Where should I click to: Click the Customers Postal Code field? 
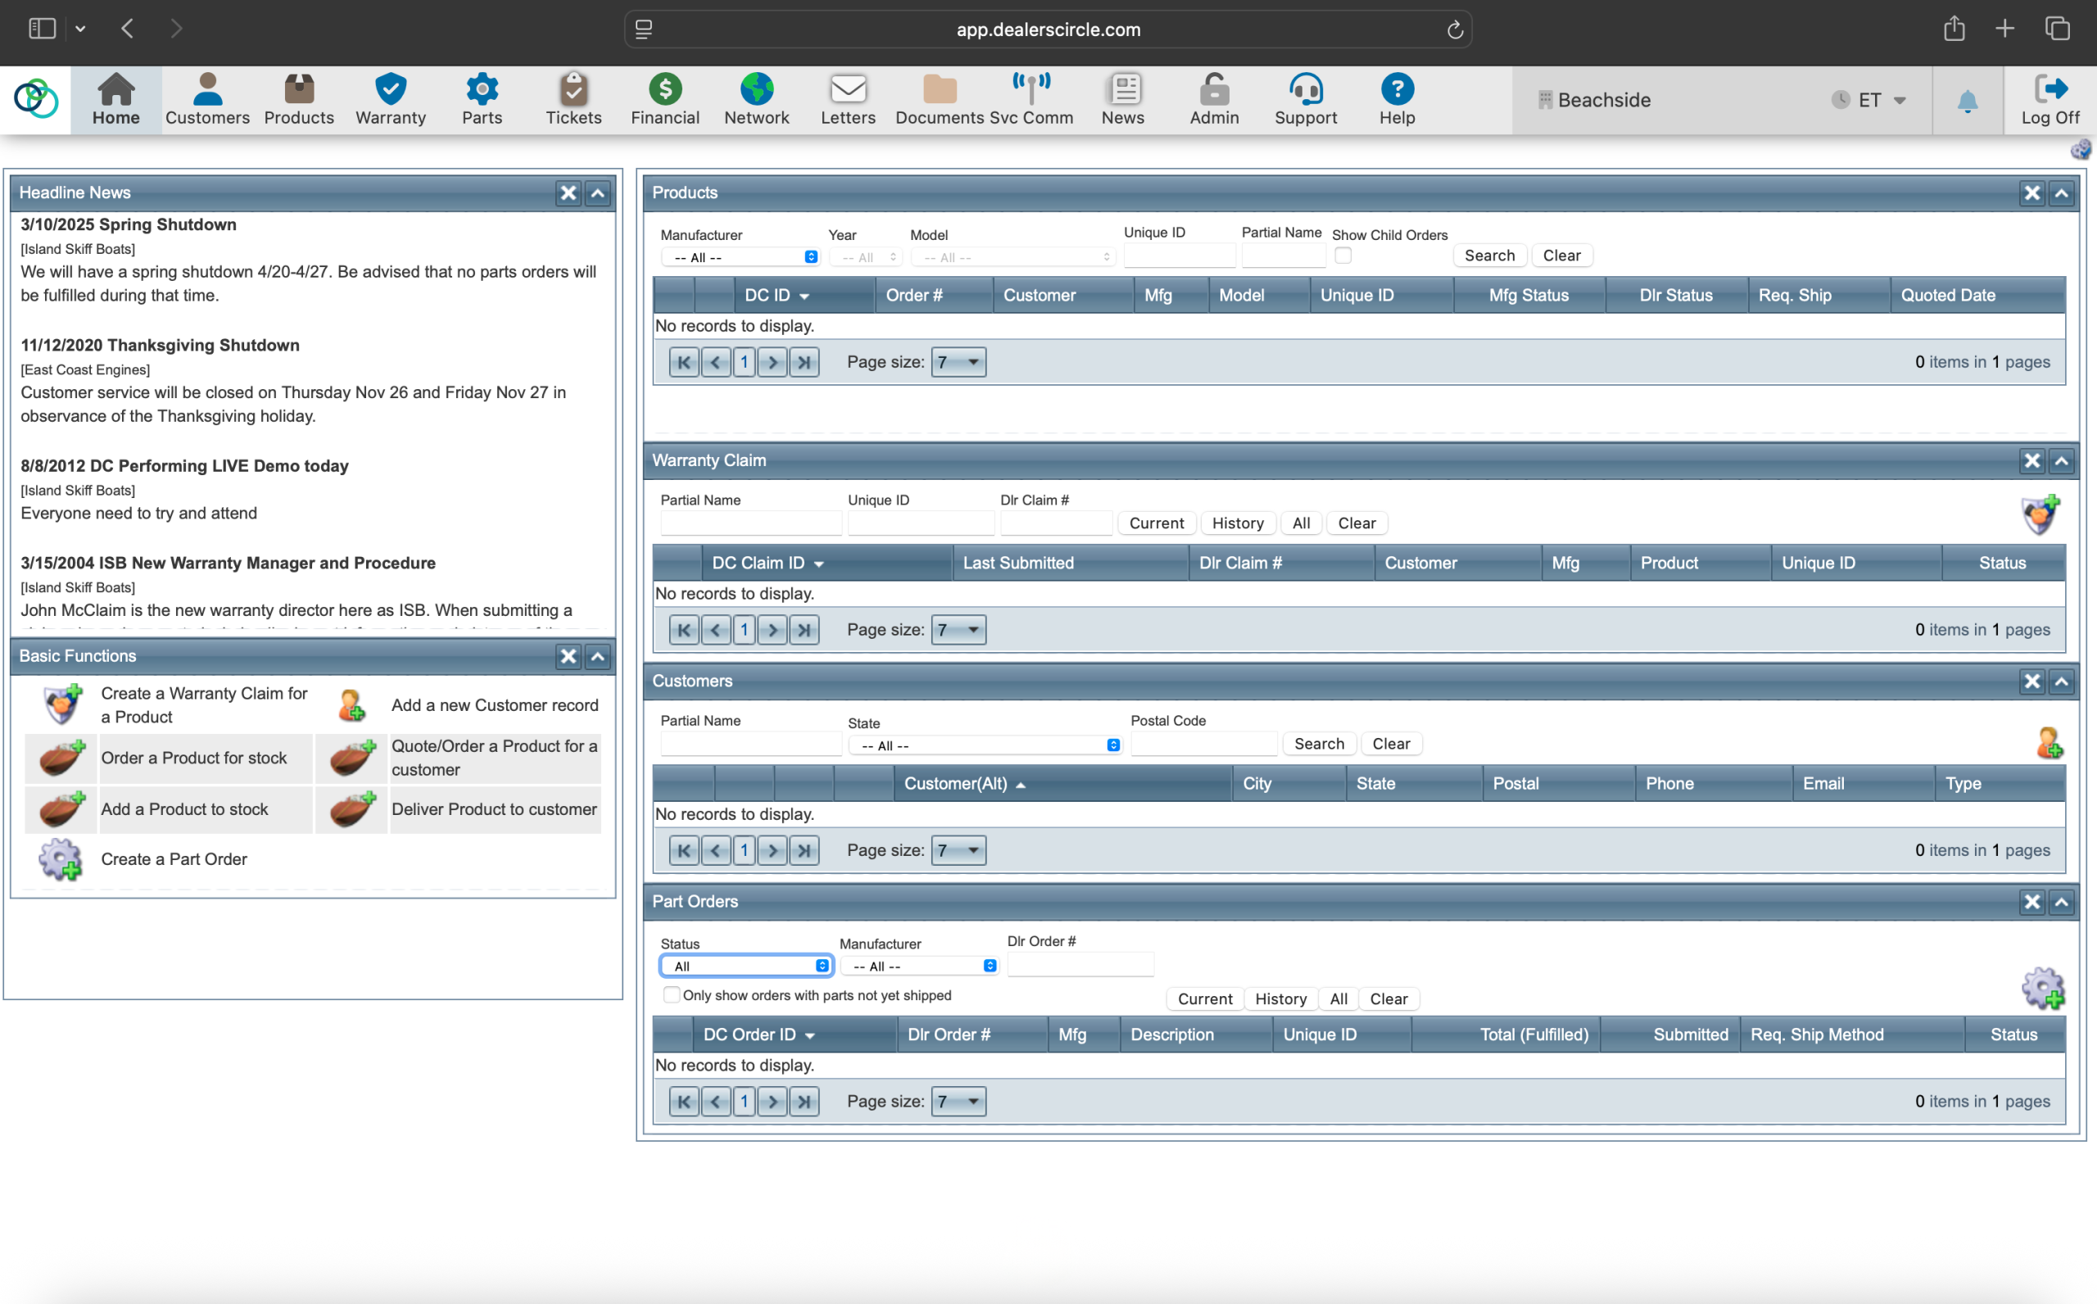[x=1203, y=744]
